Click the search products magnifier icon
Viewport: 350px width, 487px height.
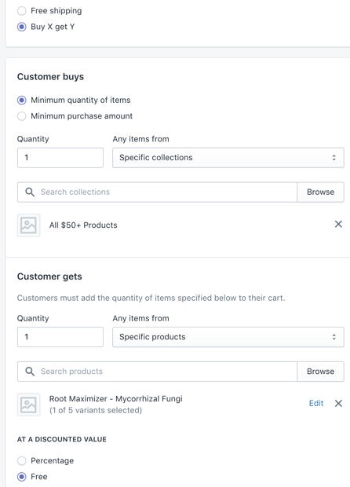30,372
